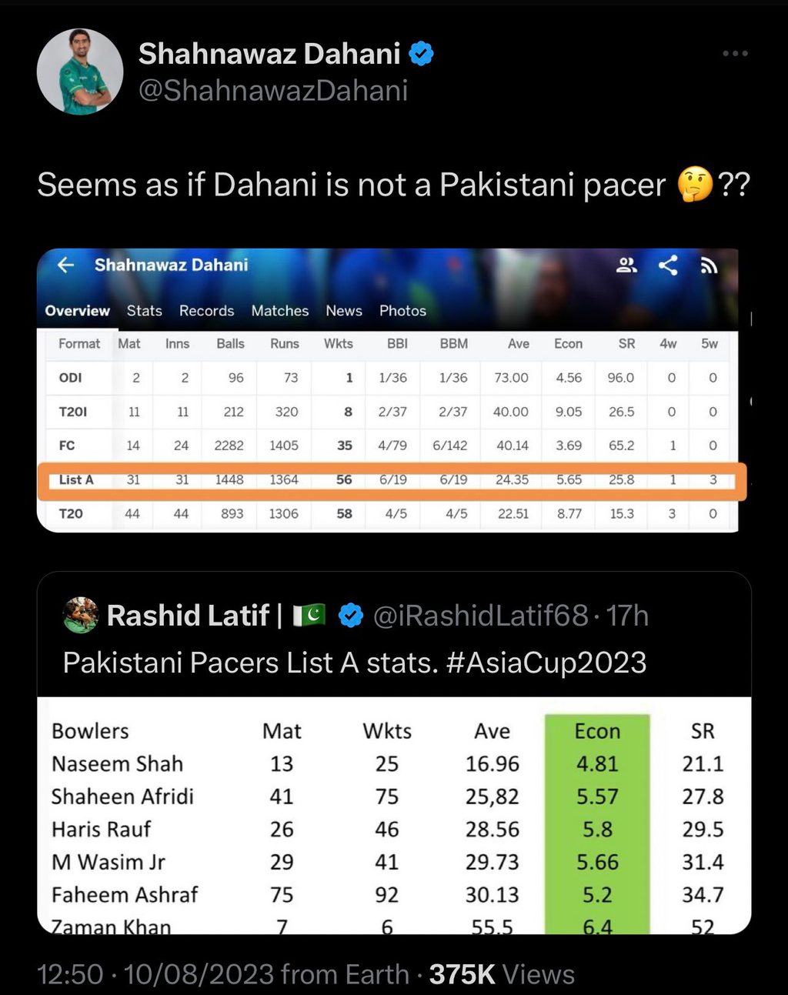Viewport: 788px width, 995px height.
Task: Click the highlighted List A row
Action: (392, 480)
